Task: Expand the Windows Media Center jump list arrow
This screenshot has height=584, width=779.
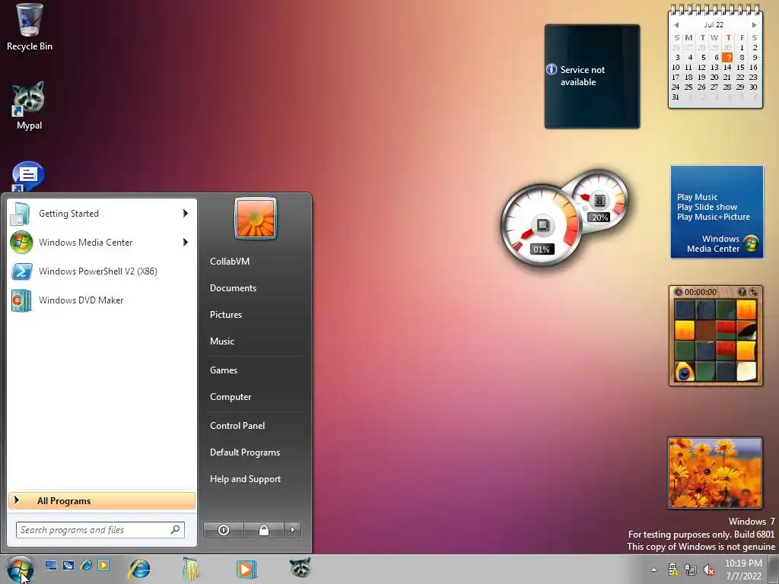Action: [x=186, y=243]
